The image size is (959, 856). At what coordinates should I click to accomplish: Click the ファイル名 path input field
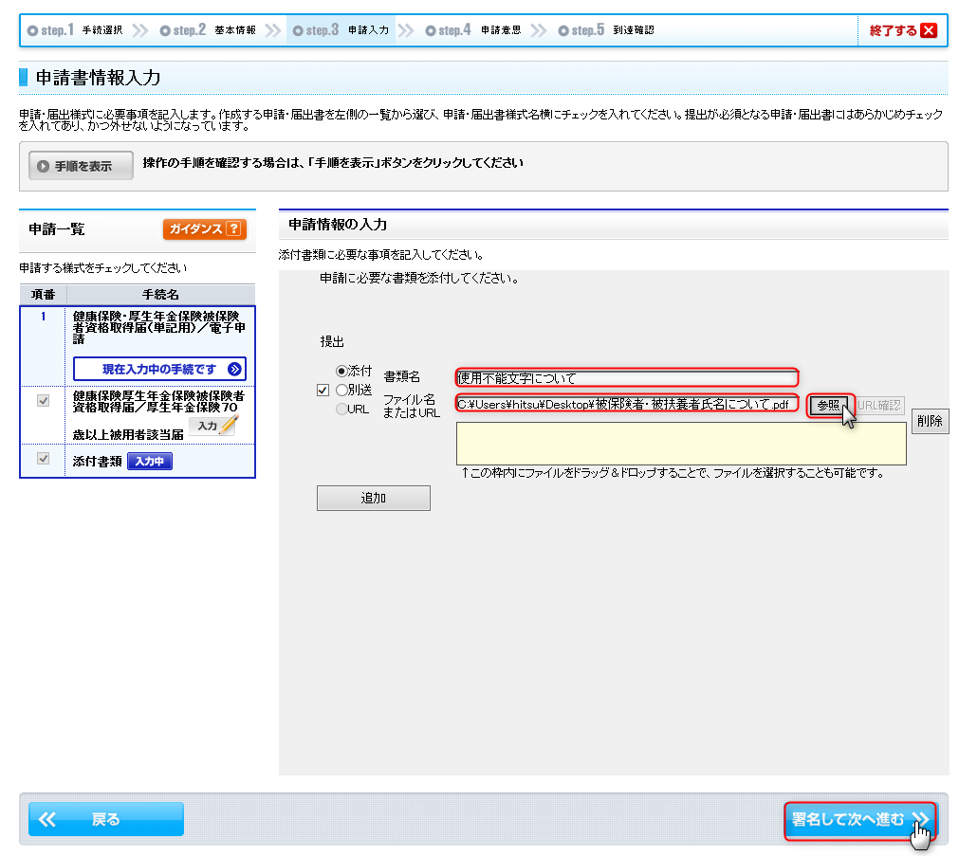pyautogui.click(x=626, y=404)
